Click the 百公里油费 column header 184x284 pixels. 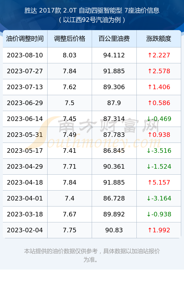pos(114,39)
